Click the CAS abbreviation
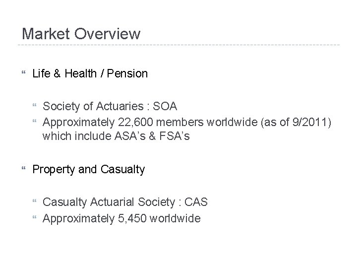Image resolution: width=357 pixels, height=268 pixels. tap(197, 202)
